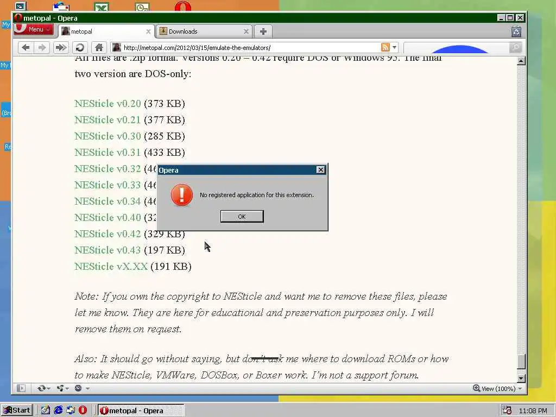Open the View (100%) zoom dropdown

tap(497, 389)
